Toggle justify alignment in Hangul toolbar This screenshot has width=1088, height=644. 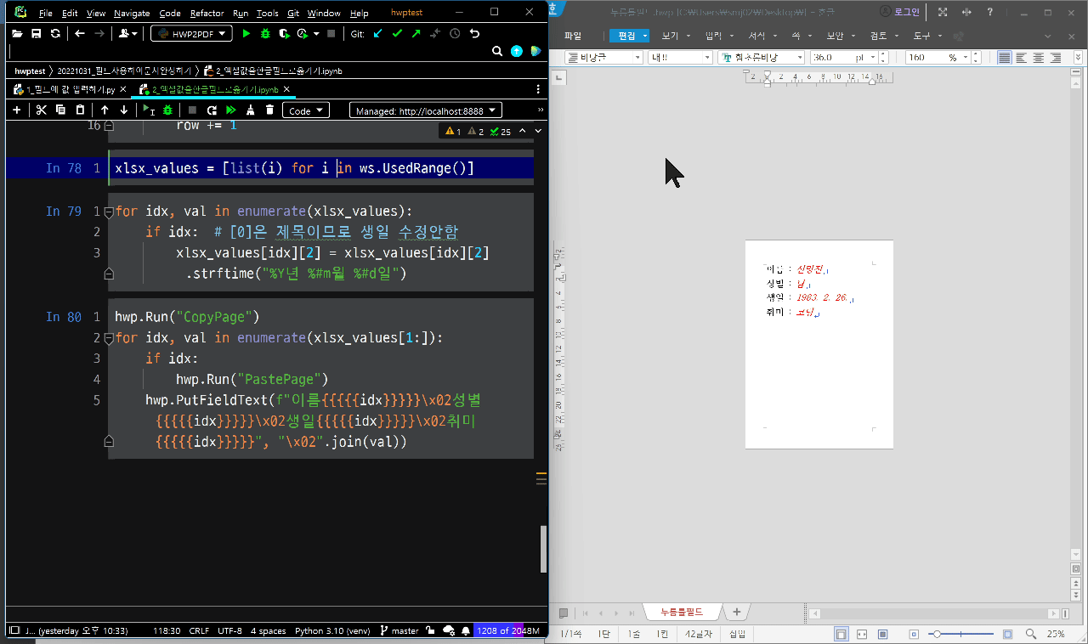1005,58
